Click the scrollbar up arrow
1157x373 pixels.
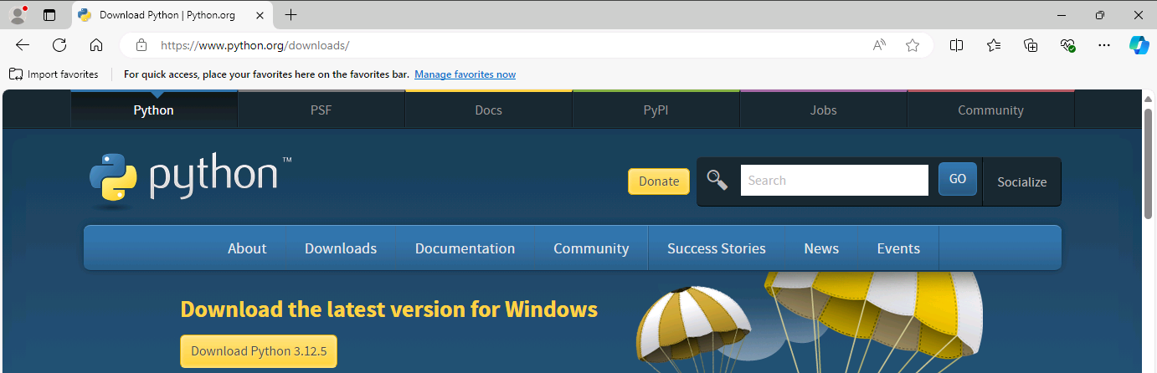point(1149,99)
